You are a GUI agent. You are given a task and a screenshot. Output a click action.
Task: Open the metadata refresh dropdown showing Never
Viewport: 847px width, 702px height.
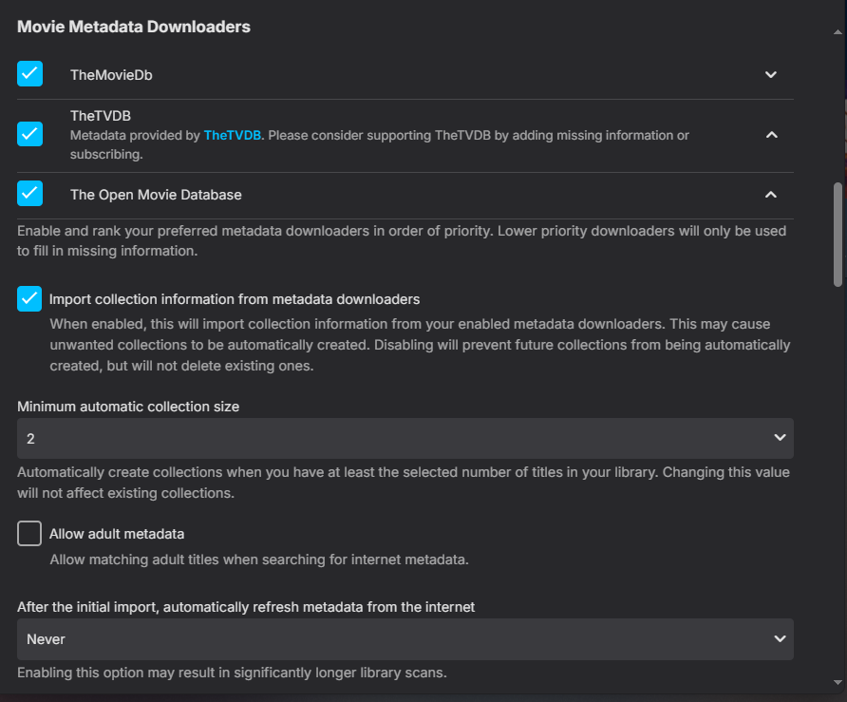[x=405, y=639]
